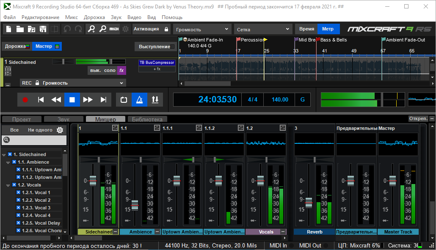Image resolution: width=436 pixels, height=250 pixels.
Task: Collapse the 1.2. Vocals tree group
Action: (8, 185)
